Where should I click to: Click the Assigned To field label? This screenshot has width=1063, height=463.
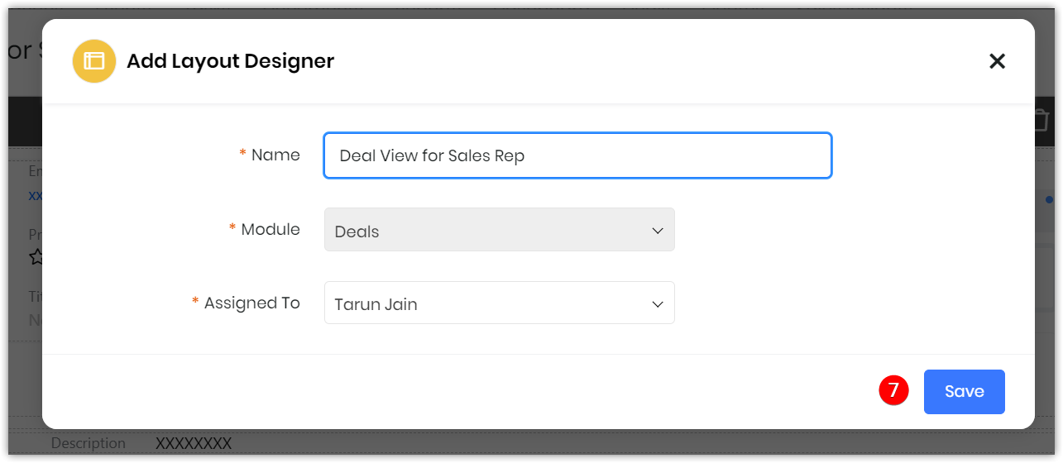(x=252, y=303)
